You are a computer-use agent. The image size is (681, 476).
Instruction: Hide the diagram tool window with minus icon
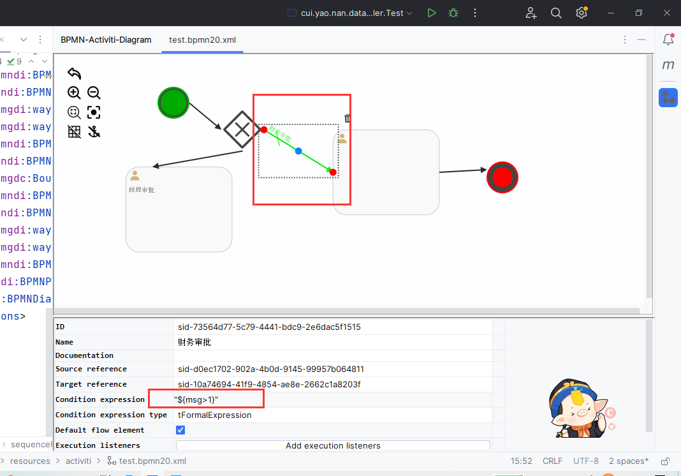[641, 40]
